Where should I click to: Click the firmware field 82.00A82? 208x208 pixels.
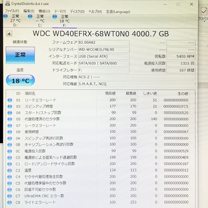(x=104, y=43)
